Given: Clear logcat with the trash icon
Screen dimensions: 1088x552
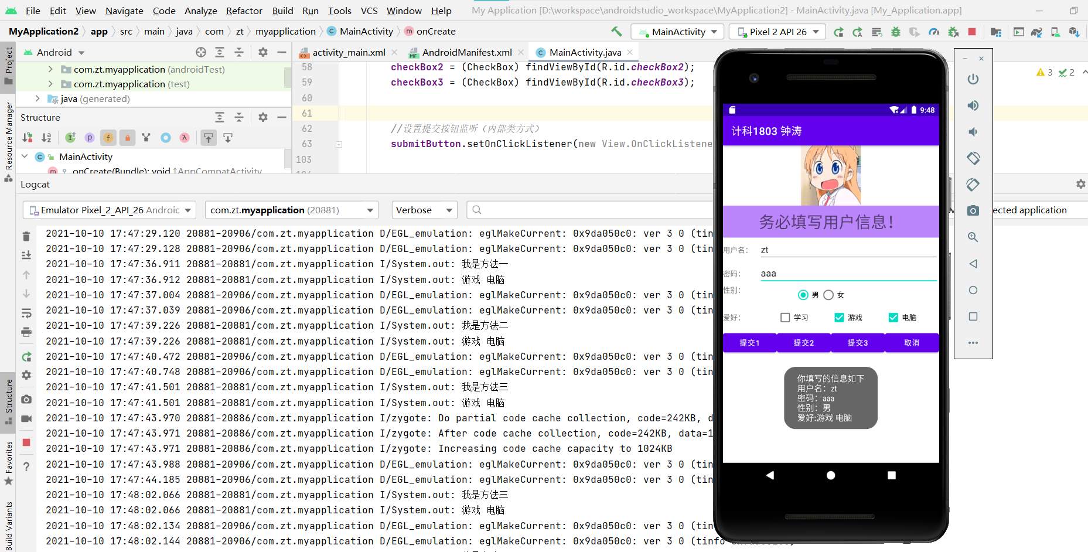Looking at the screenshot, I should [26, 236].
